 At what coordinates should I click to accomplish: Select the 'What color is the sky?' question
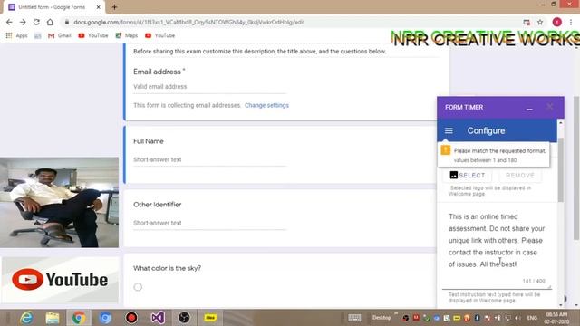point(167,268)
